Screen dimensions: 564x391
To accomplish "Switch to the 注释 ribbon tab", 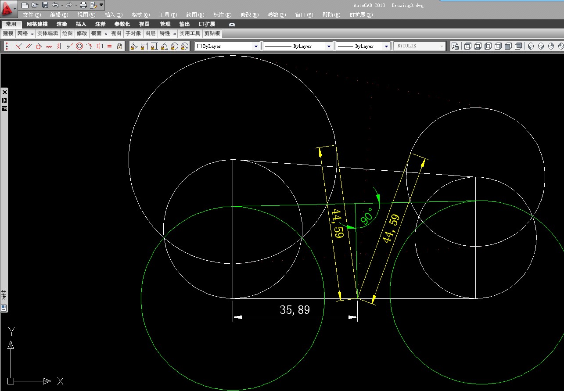I will click(101, 24).
